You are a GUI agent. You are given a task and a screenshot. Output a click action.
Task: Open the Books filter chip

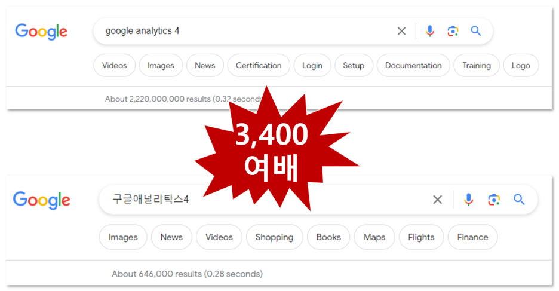pyautogui.click(x=328, y=237)
